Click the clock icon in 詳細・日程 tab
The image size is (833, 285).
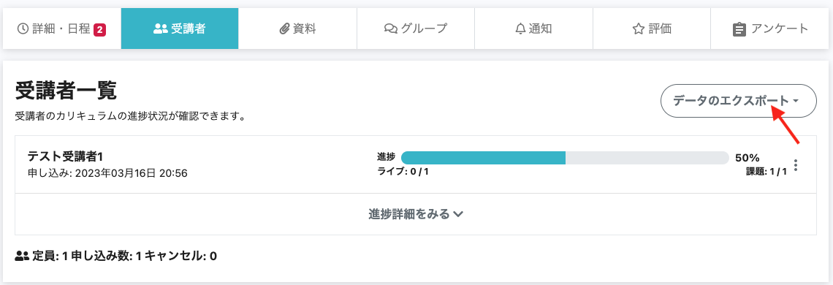pyautogui.click(x=23, y=28)
